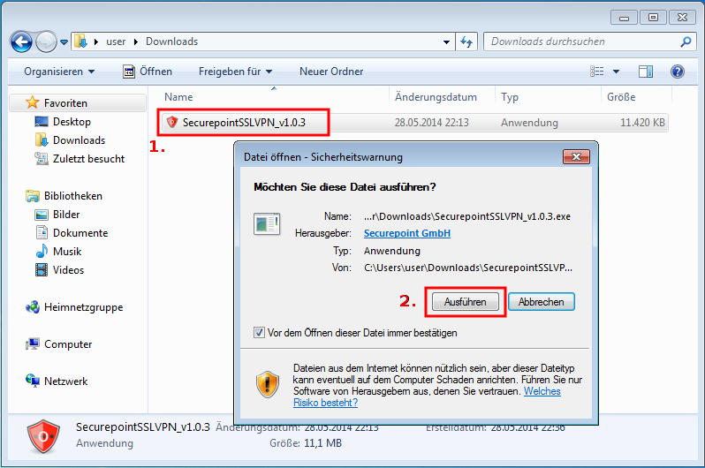Open the Bilder library

[66, 215]
